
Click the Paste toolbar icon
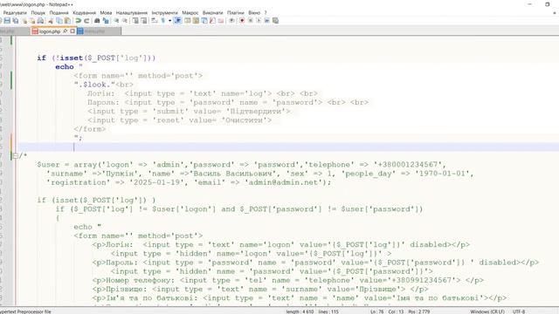pyautogui.click(x=67, y=21)
